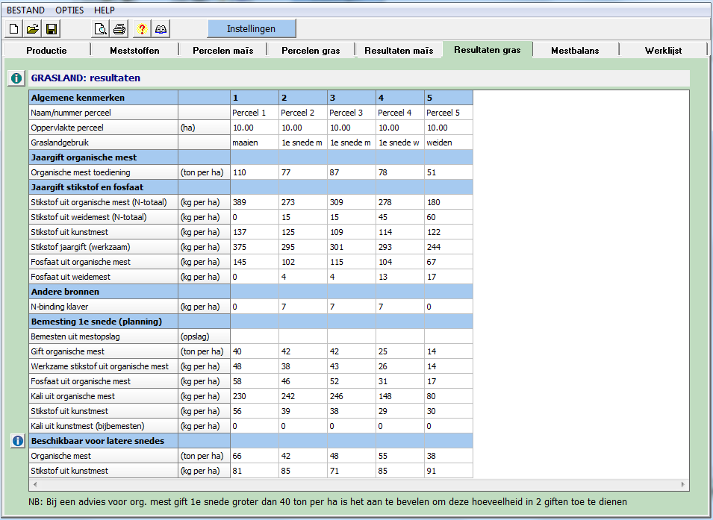
Task: Open the HELP menu
Action: click(105, 10)
